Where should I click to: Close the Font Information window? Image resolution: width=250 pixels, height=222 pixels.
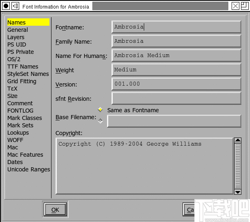(x=235, y=6)
